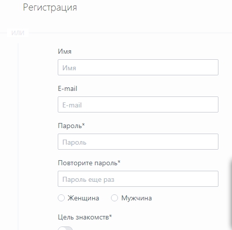Click the Пароль* label text

click(71, 126)
